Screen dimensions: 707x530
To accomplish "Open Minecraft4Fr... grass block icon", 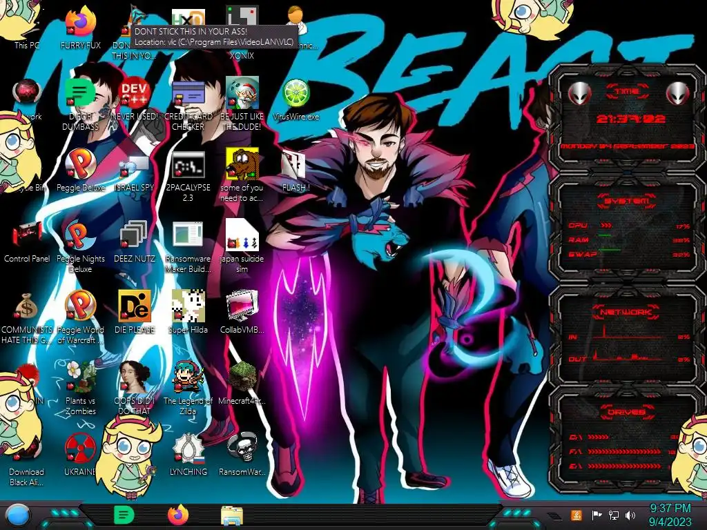I will coord(242,377).
